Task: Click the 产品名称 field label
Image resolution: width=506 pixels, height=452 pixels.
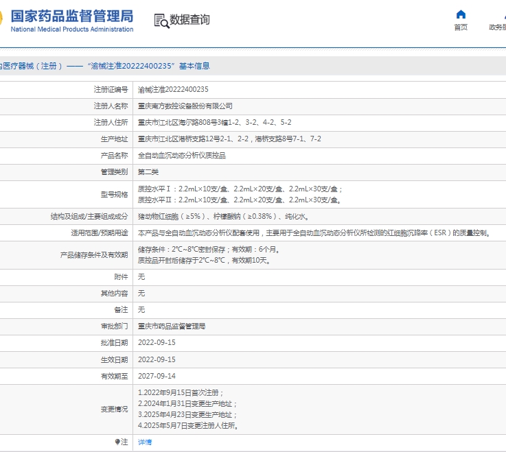Action: click(114, 156)
